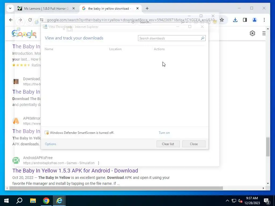This screenshot has height=206, width=275.
Task: Close the Ms Lemons tab
Action: point(74,8)
